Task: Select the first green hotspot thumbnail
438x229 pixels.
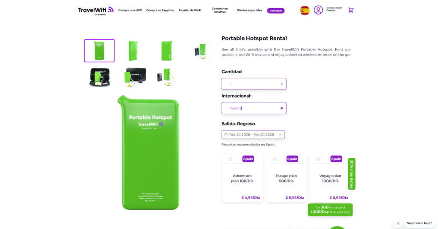Action: click(x=99, y=51)
